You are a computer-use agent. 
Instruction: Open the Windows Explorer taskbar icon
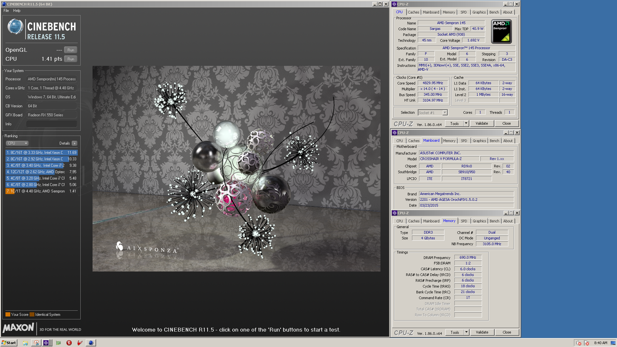point(25,343)
